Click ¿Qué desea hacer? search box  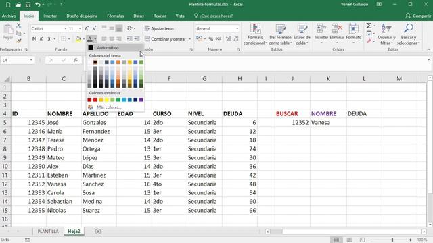point(214,16)
